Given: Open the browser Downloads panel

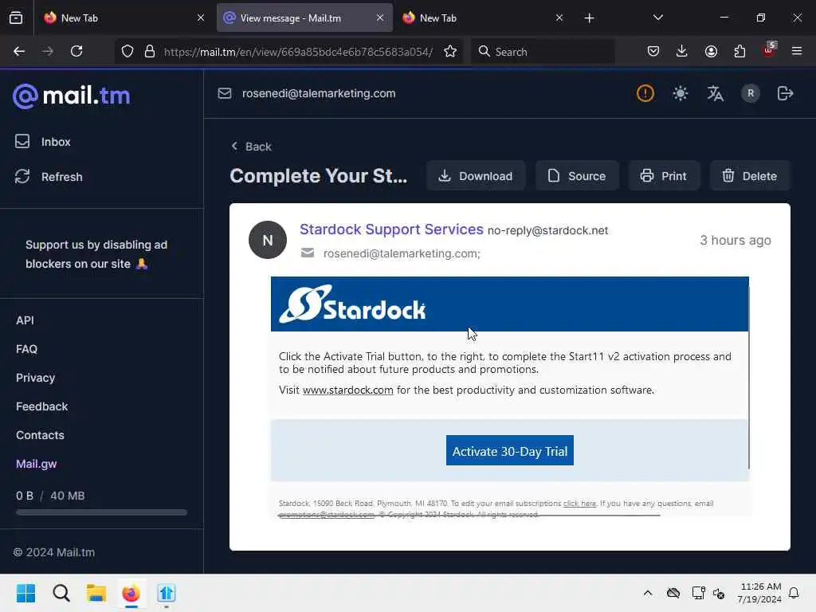Looking at the screenshot, I should [682, 51].
